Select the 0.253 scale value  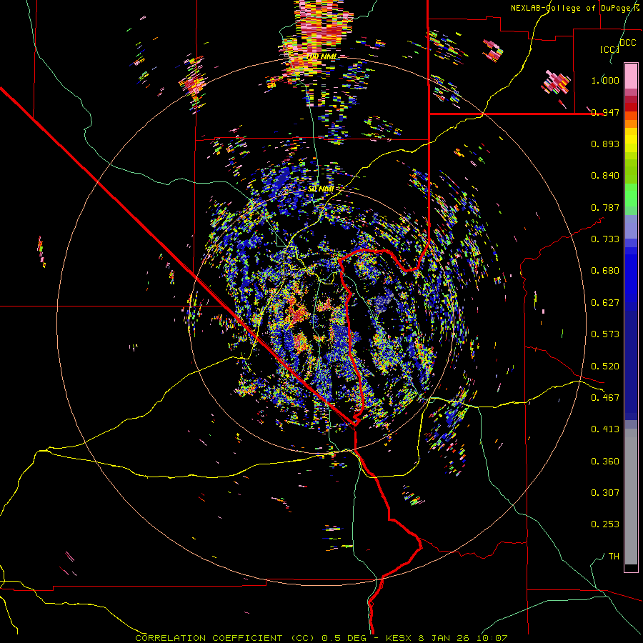(x=605, y=524)
